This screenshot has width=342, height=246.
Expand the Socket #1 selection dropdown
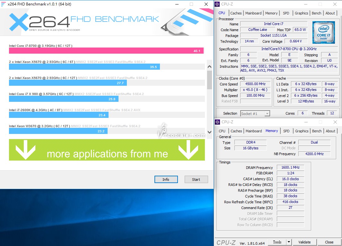click(267, 113)
